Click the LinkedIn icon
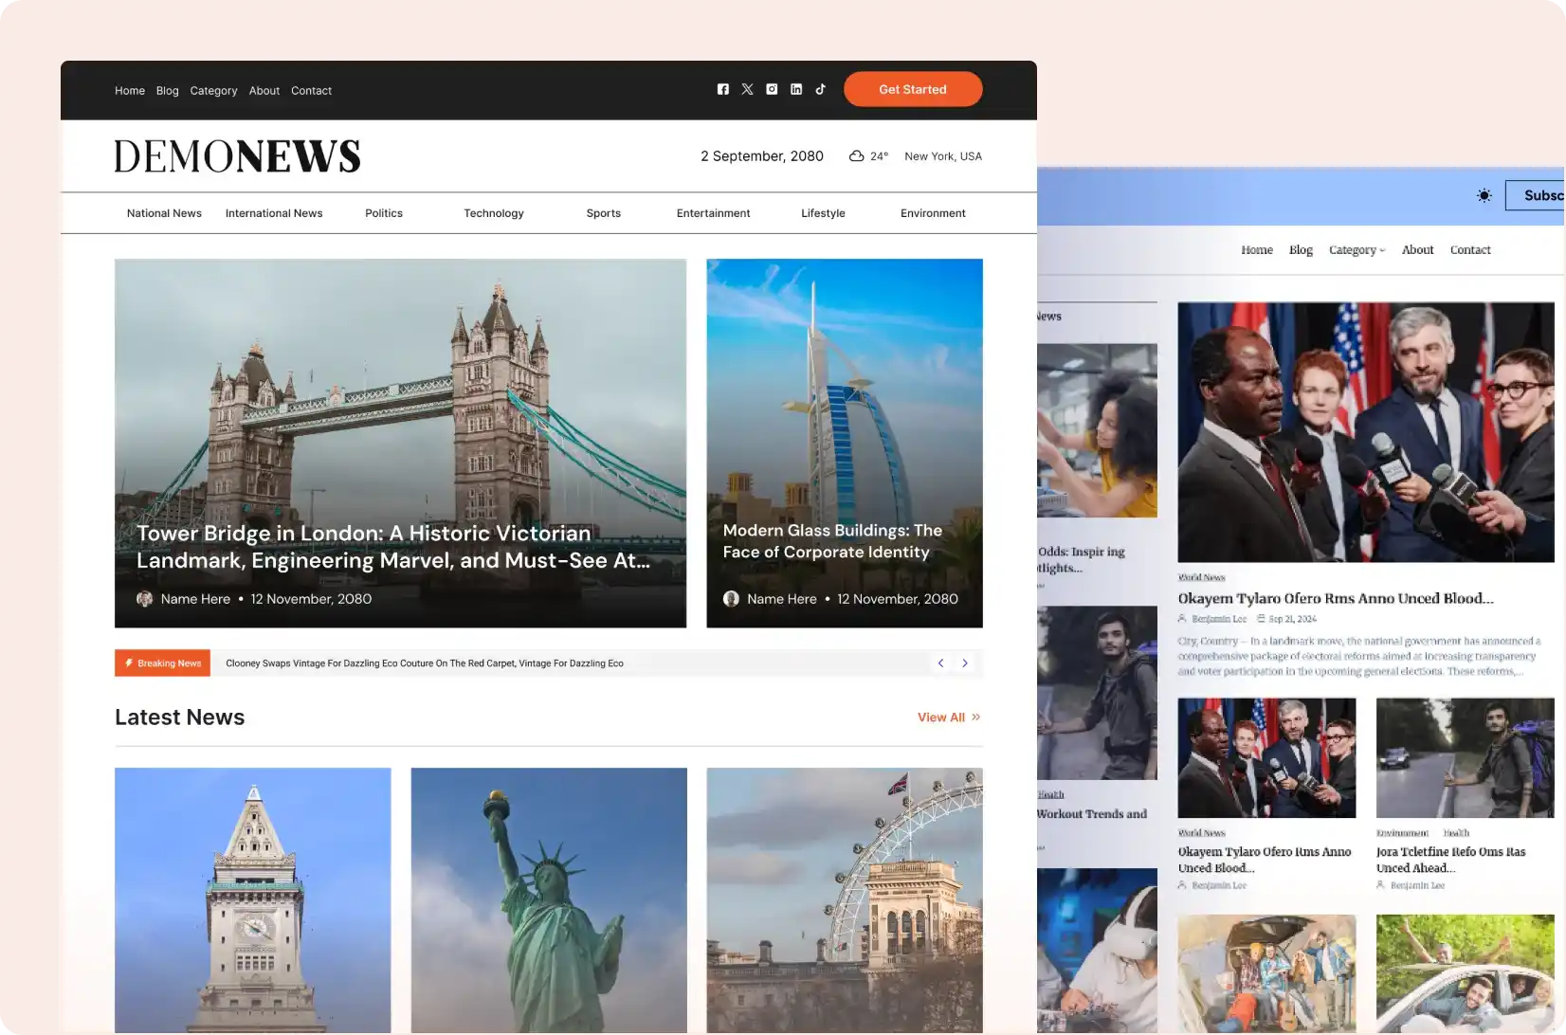 (x=796, y=89)
